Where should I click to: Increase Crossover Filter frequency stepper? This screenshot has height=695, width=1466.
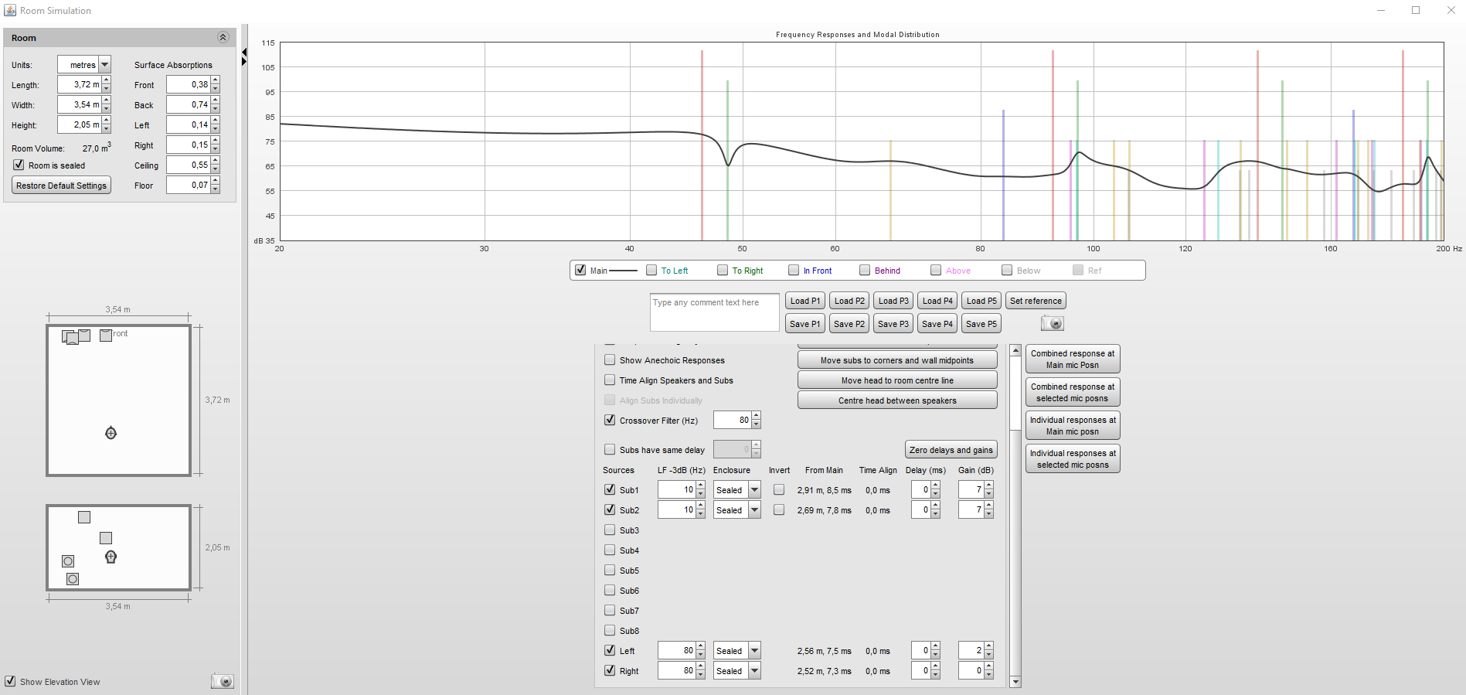(757, 415)
